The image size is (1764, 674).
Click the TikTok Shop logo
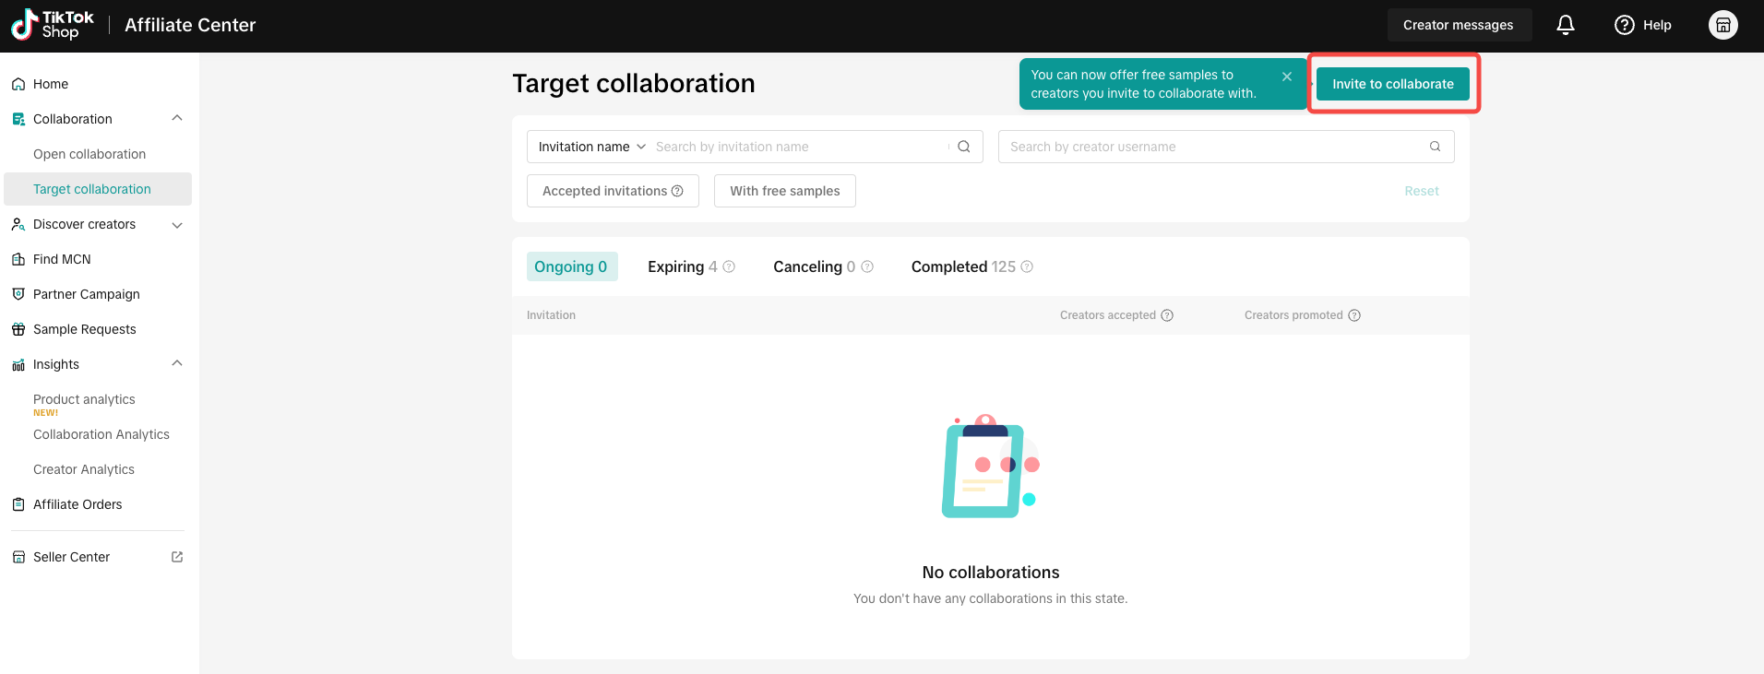click(52, 25)
